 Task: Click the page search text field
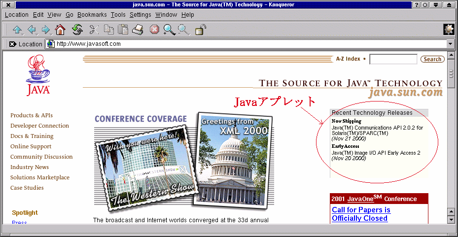[393, 59]
